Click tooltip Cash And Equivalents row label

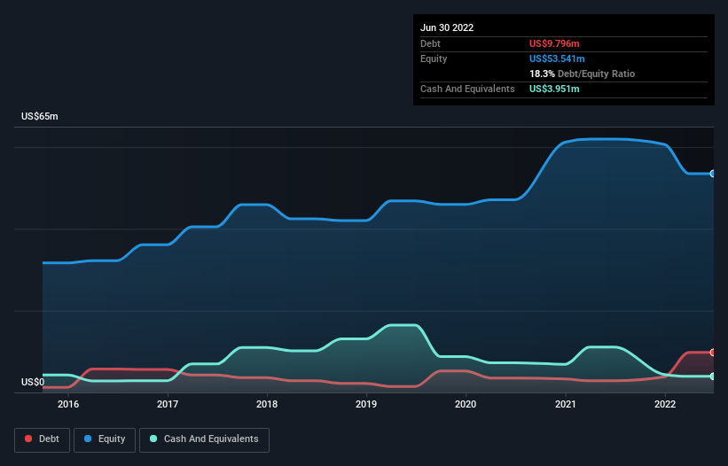(467, 89)
